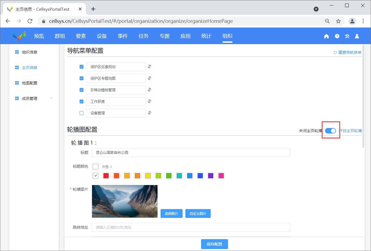Check the 设备管理 checkbox
Screen dimensions: 371x251
point(82,113)
